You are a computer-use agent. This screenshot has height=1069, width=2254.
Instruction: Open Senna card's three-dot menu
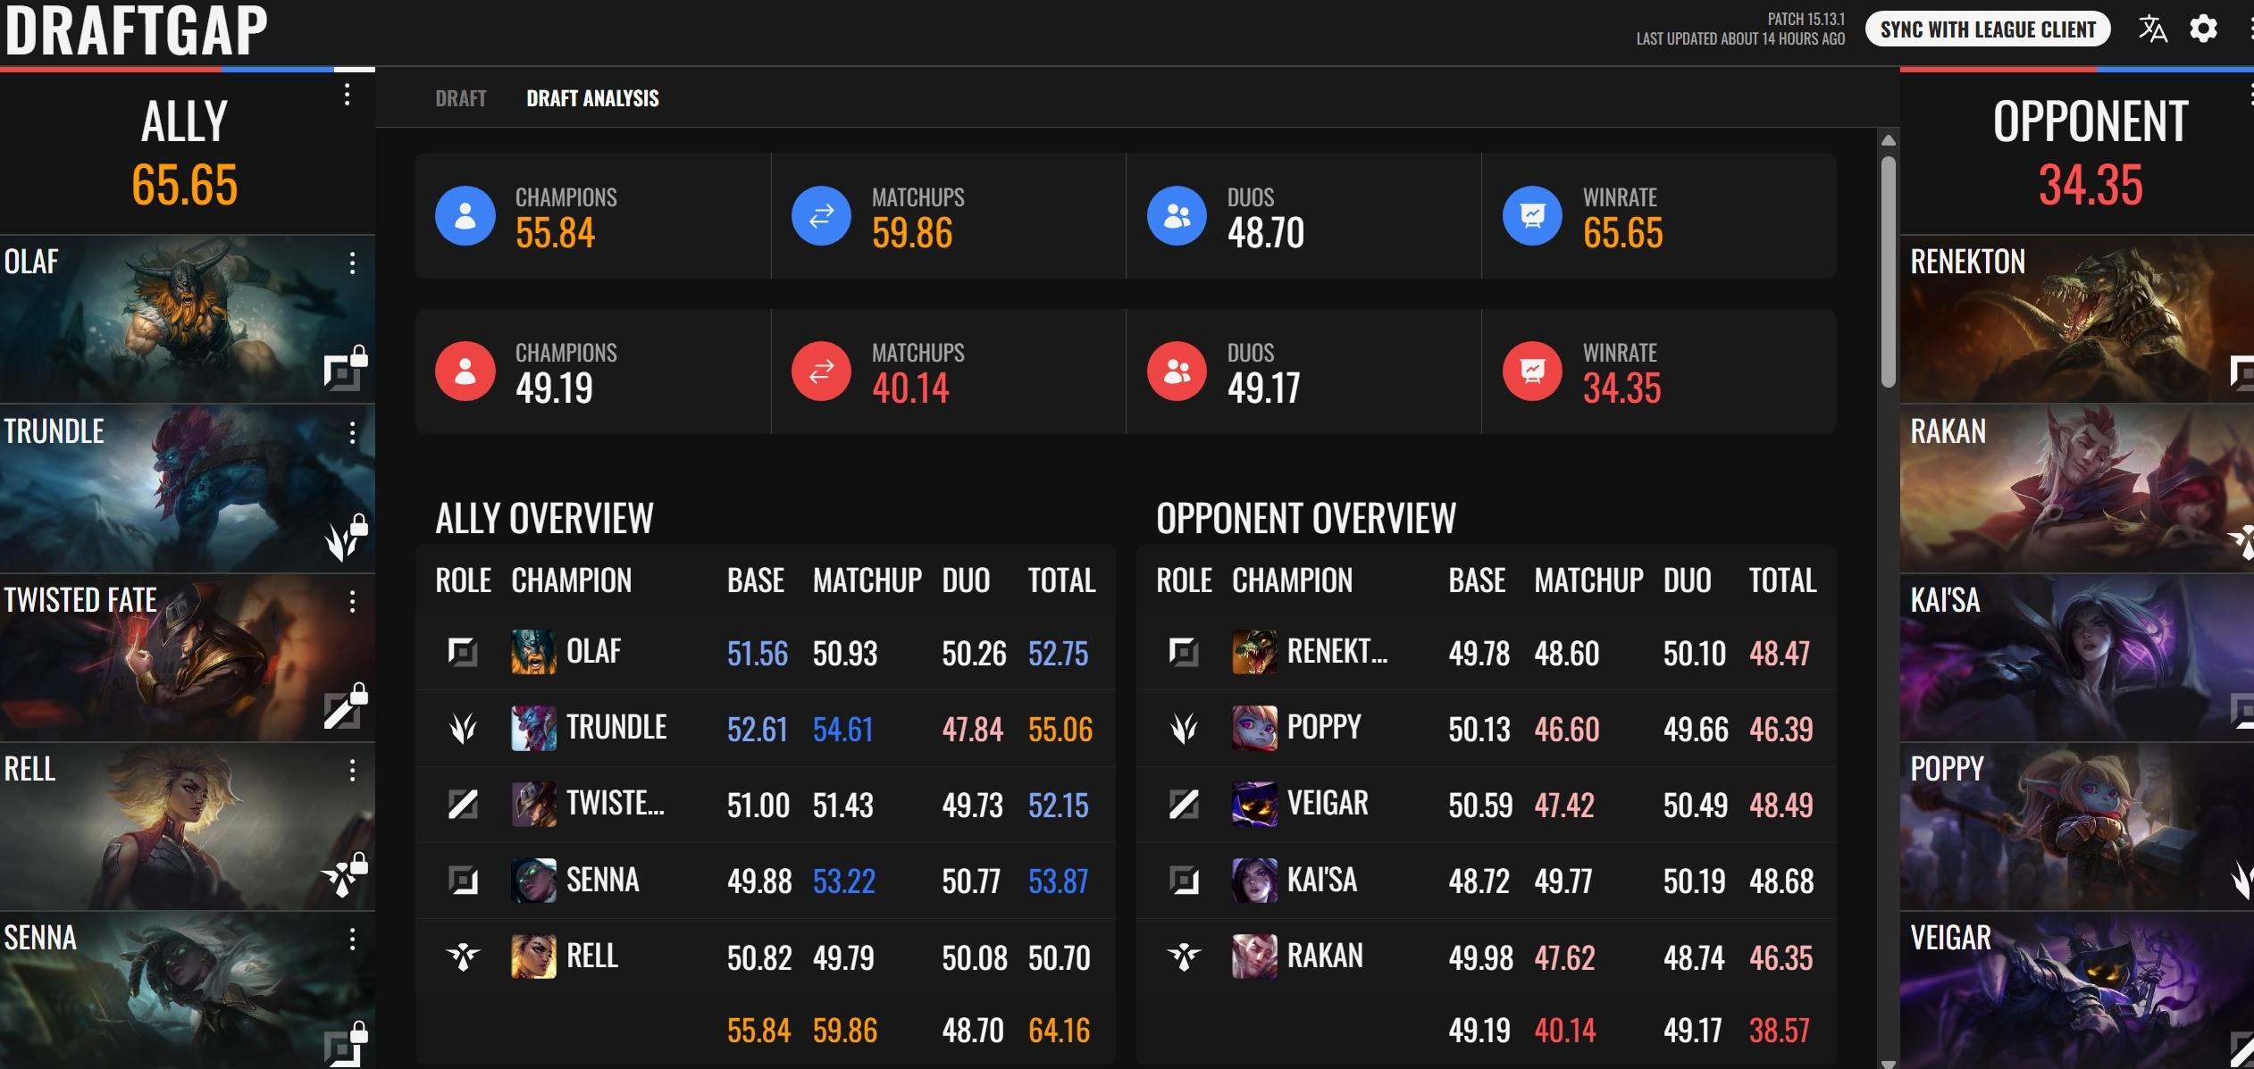(x=352, y=939)
